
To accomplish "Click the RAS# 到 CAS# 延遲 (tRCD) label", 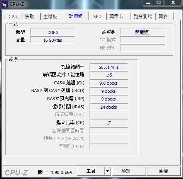I will pos(58,90).
